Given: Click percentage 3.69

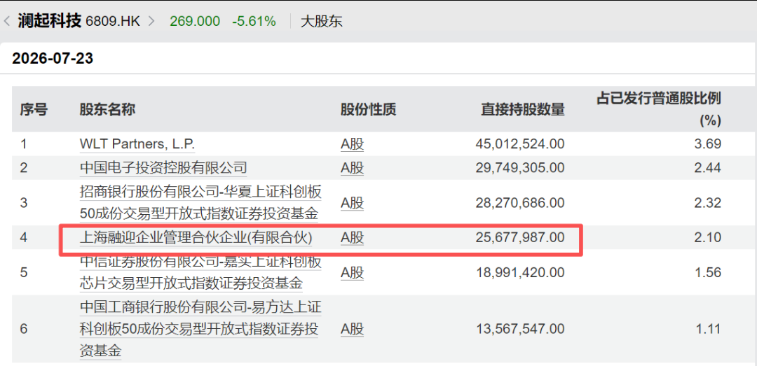Looking at the screenshot, I should [708, 144].
